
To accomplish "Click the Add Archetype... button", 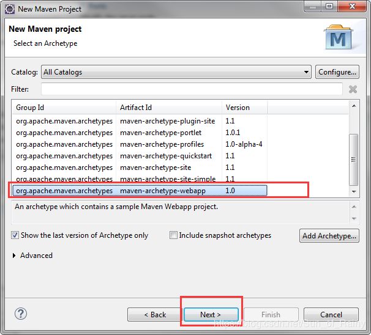I will click(329, 236).
